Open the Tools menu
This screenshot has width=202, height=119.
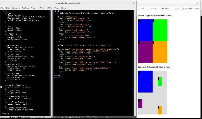[x=34, y=8]
